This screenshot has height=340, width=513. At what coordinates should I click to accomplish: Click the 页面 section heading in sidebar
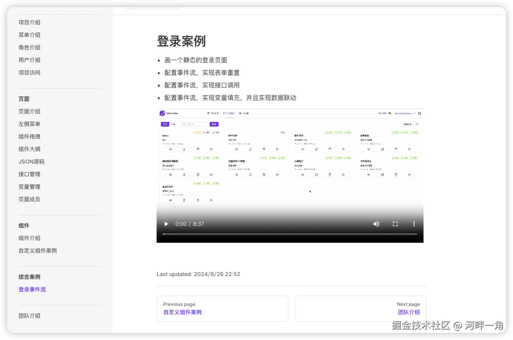pyautogui.click(x=24, y=99)
